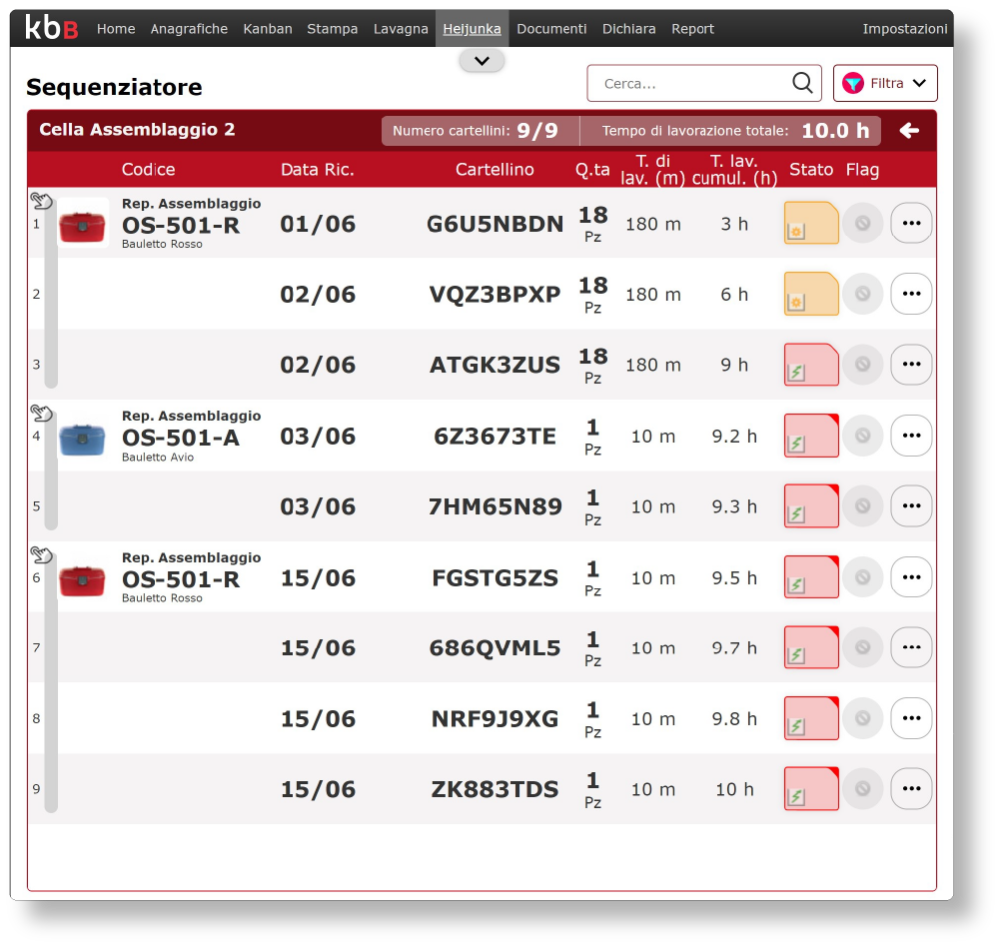Click drag hand icon on row 6
The height and width of the screenshot is (948, 1001).
40,554
